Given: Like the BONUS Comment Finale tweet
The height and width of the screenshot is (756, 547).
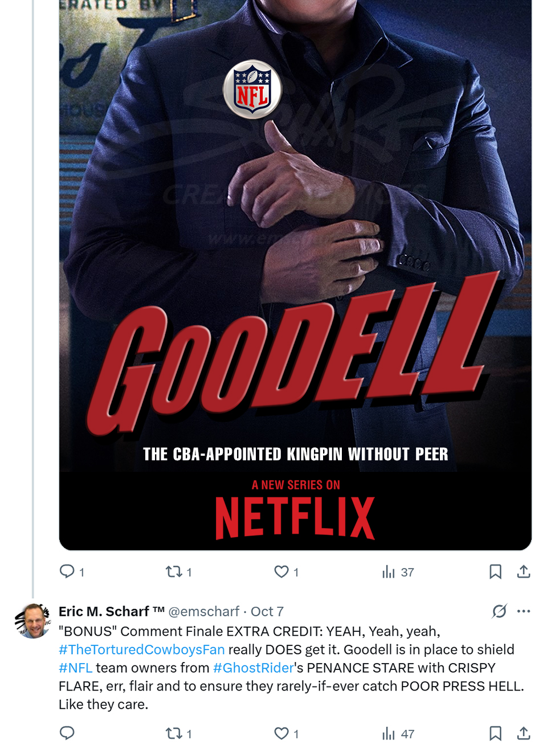Looking at the screenshot, I should coord(281,733).
